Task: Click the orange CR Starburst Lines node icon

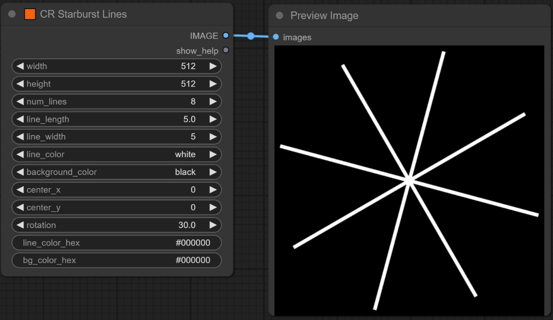Action: [x=30, y=14]
